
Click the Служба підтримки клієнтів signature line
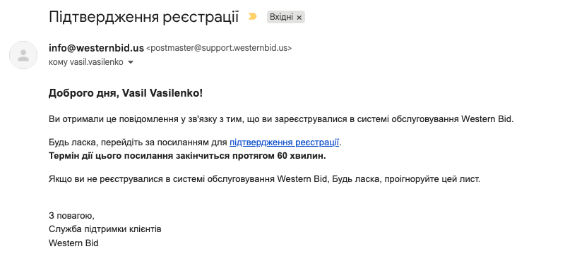[x=105, y=229]
